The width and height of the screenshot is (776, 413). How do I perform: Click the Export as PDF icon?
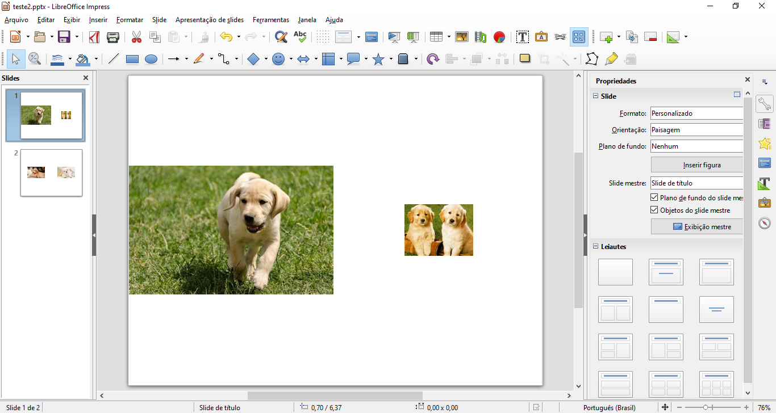[94, 37]
